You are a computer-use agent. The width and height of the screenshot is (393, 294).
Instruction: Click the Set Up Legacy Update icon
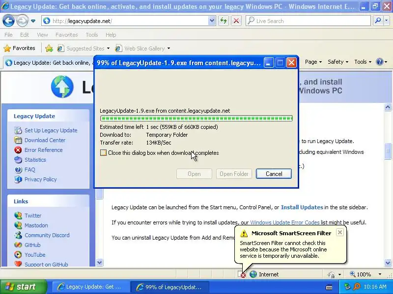pos(18,130)
